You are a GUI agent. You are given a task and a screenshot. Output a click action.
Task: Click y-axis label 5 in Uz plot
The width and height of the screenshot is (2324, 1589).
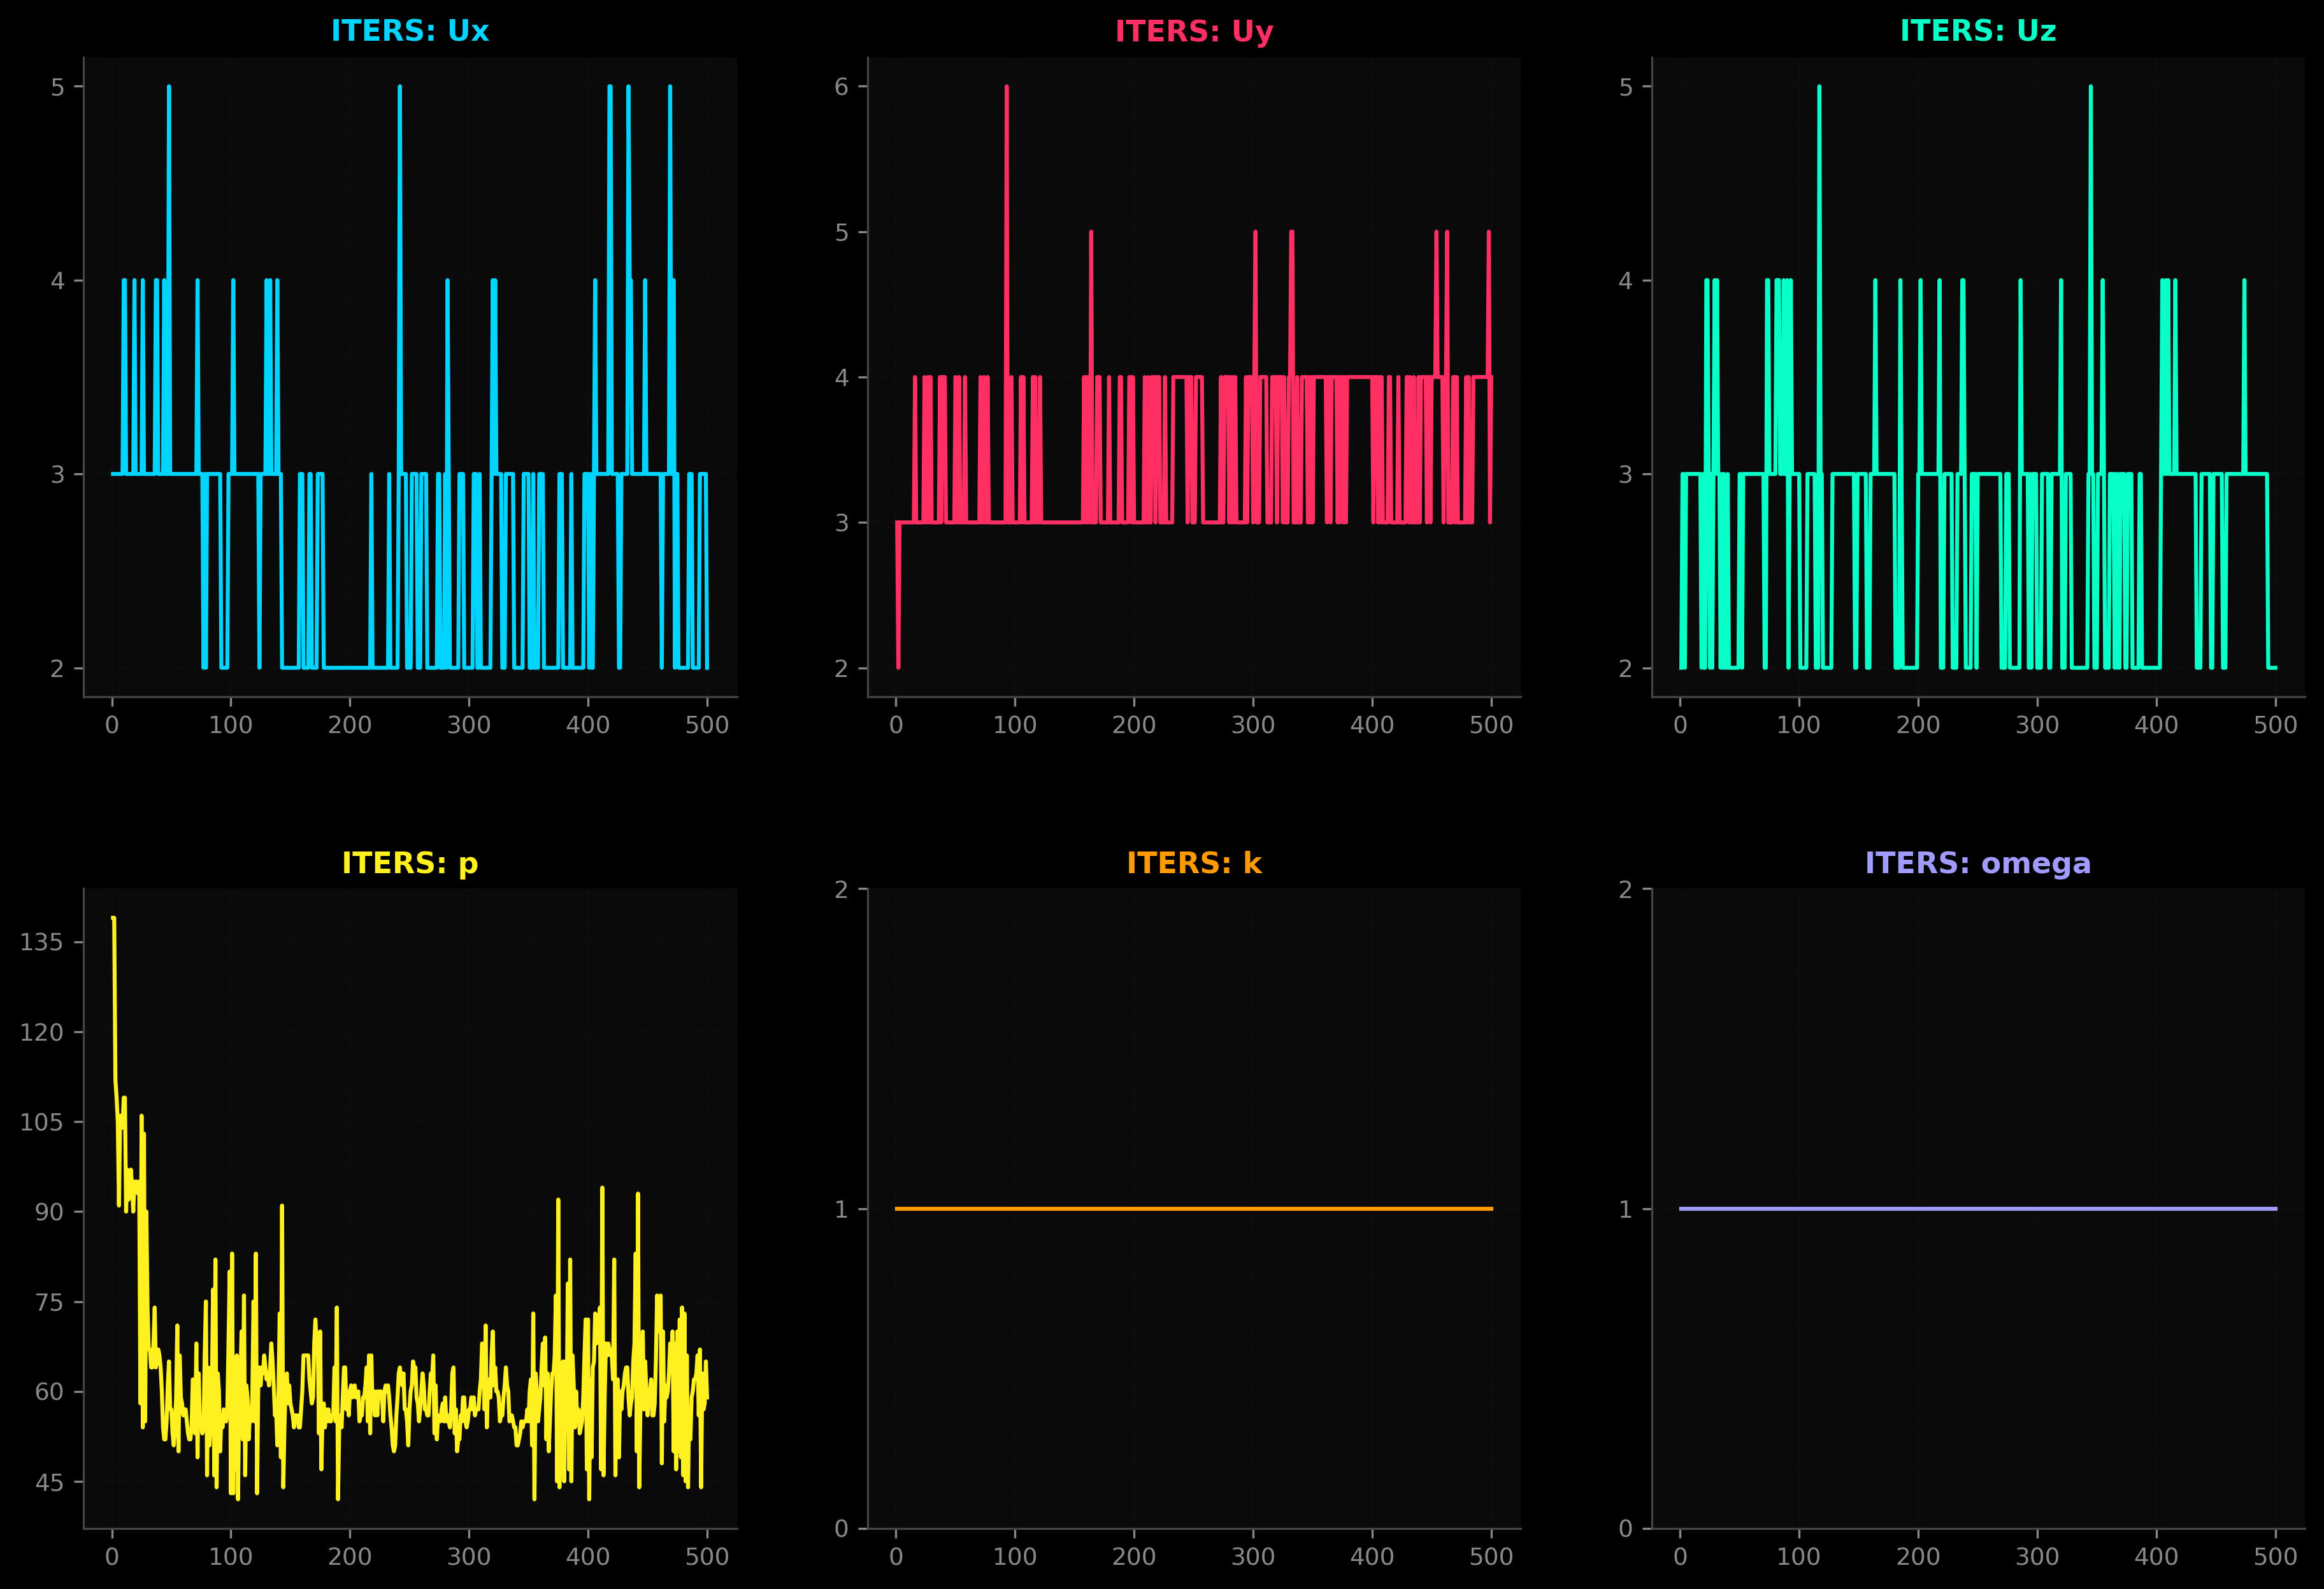1625,87
